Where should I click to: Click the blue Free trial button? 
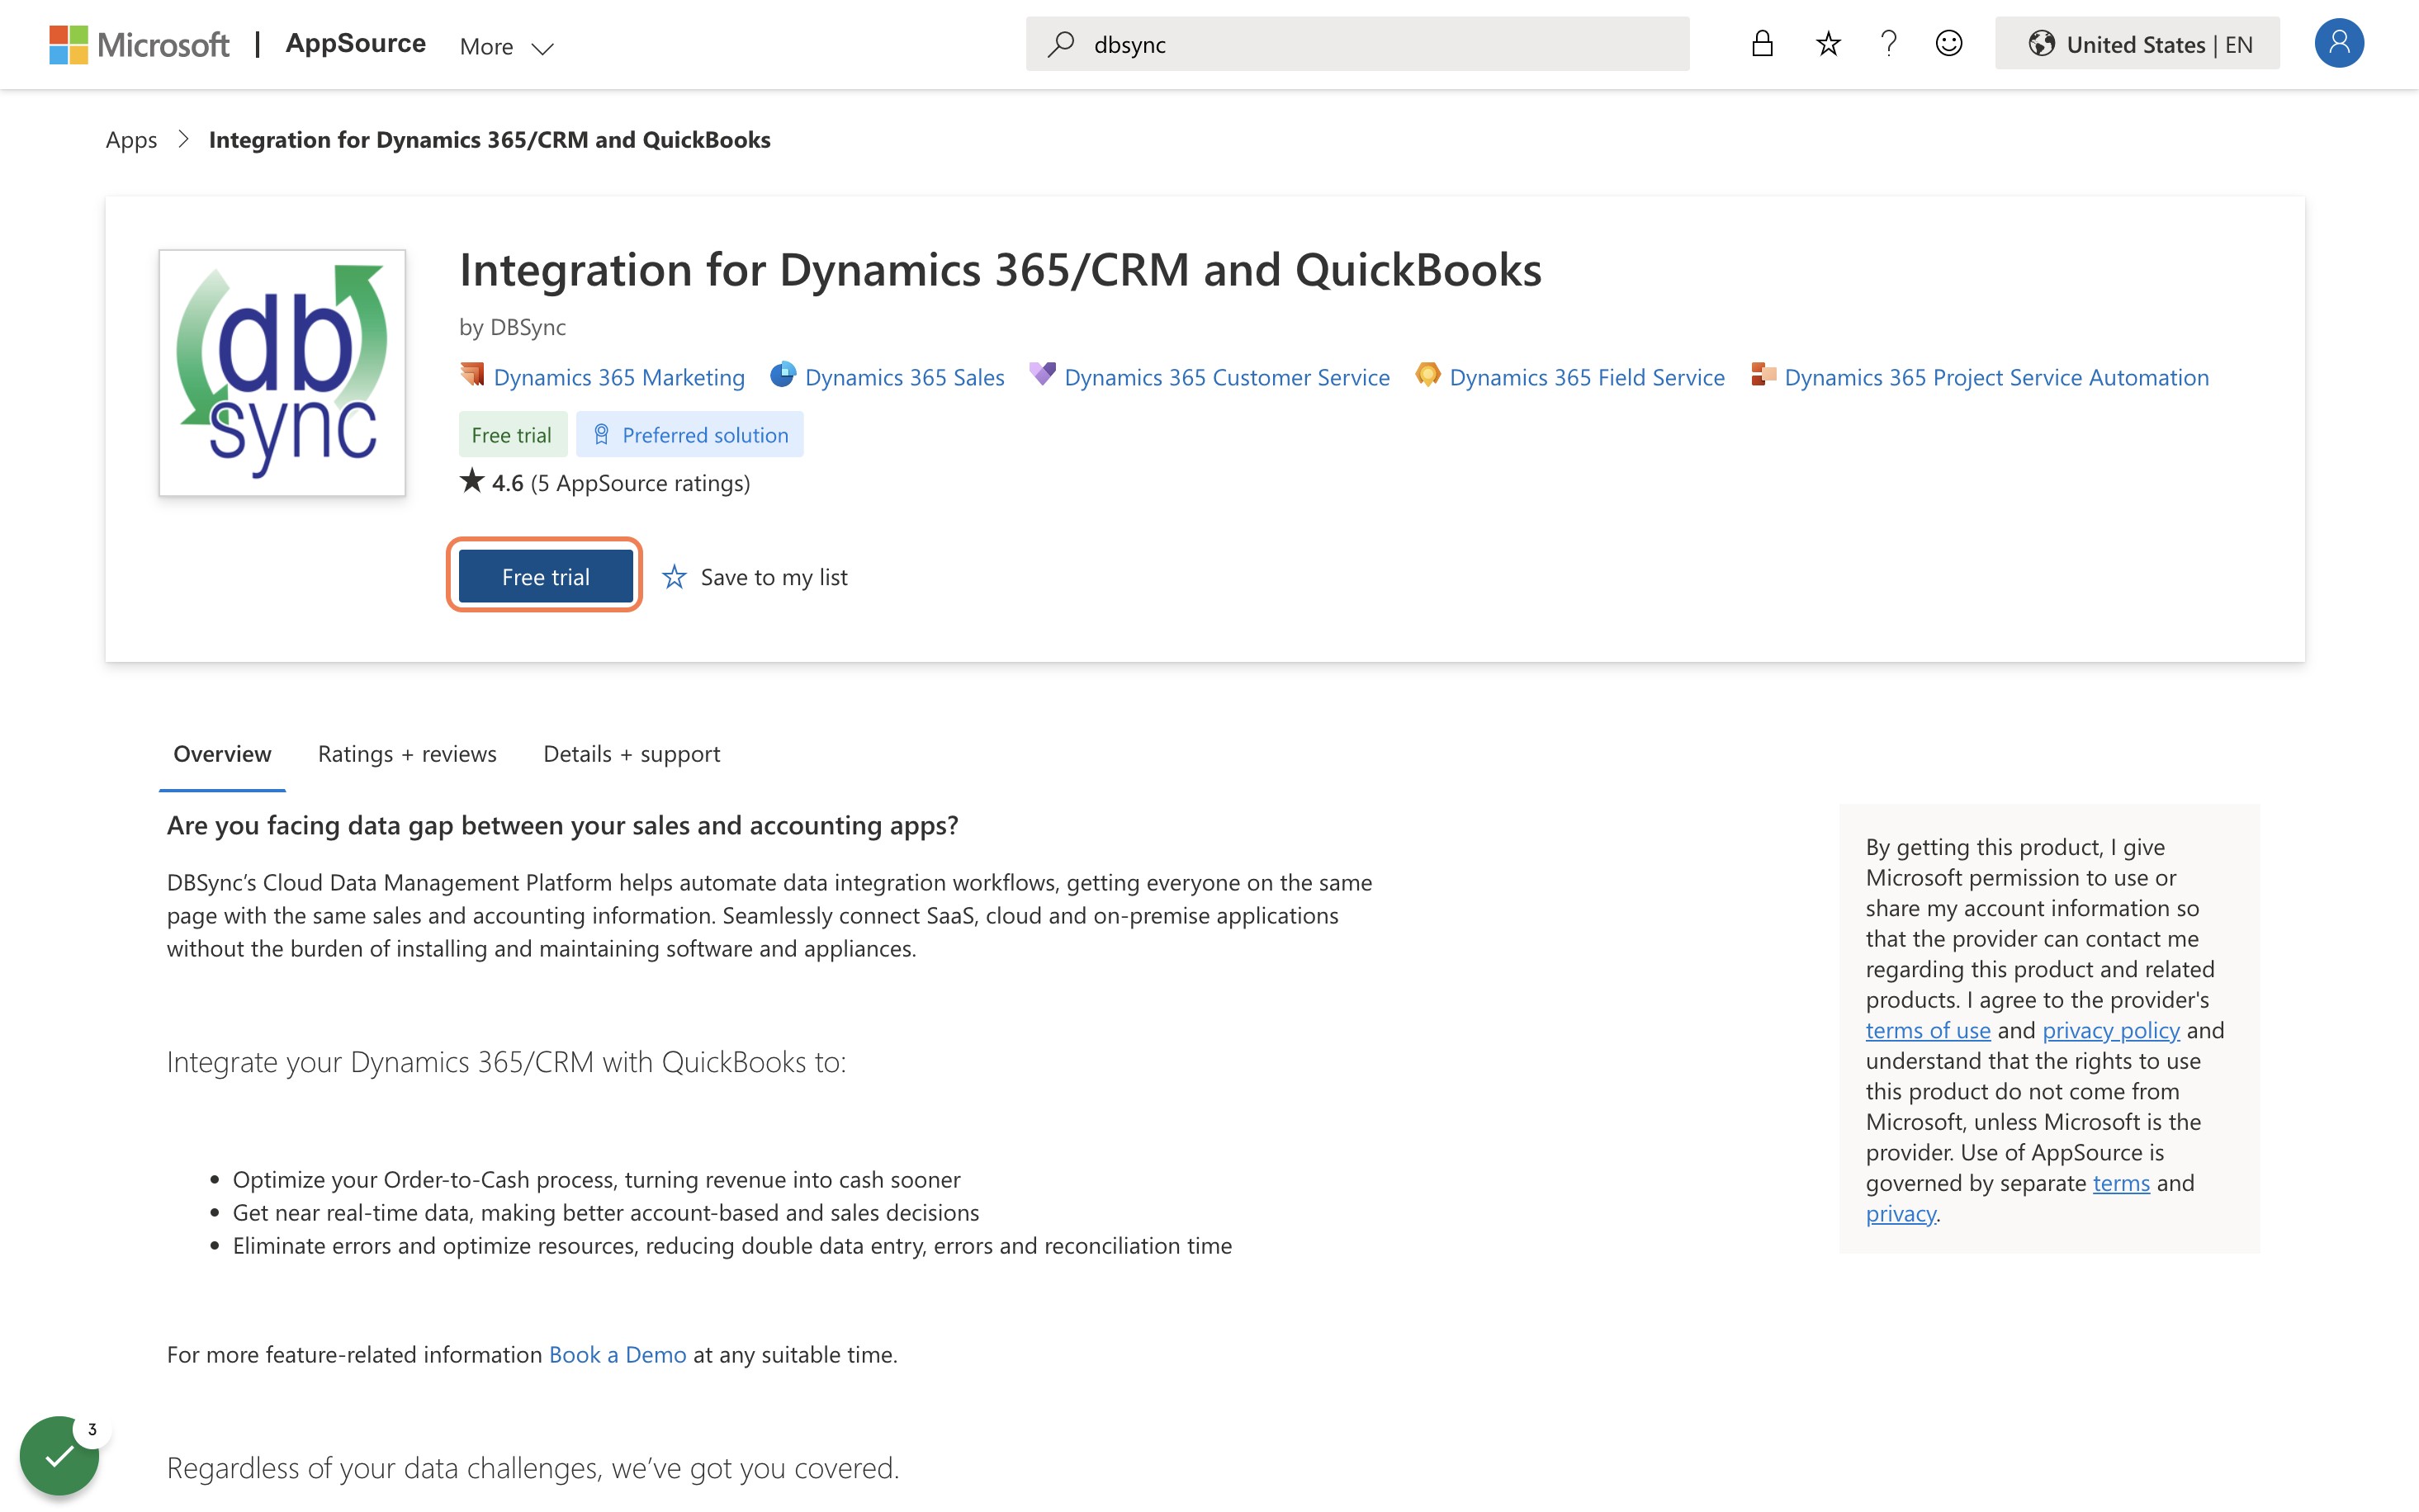(x=545, y=576)
